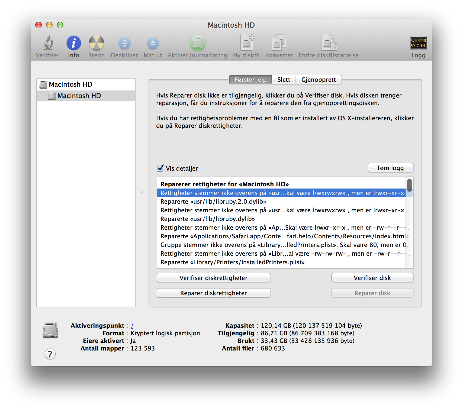
Task: Click the hard drive icon beside Aktiveringspunkt
Action: pyautogui.click(x=50, y=330)
